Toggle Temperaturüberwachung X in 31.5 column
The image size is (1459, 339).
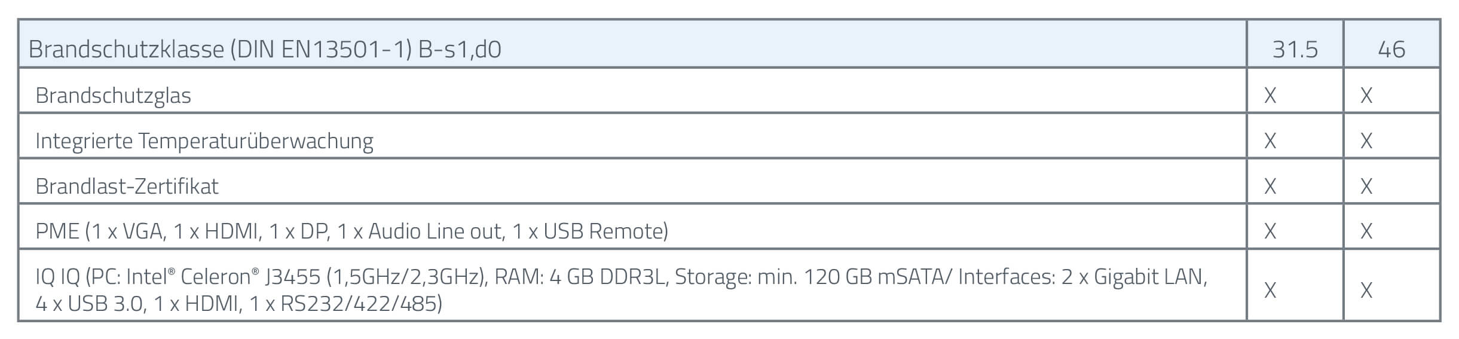tap(1270, 141)
